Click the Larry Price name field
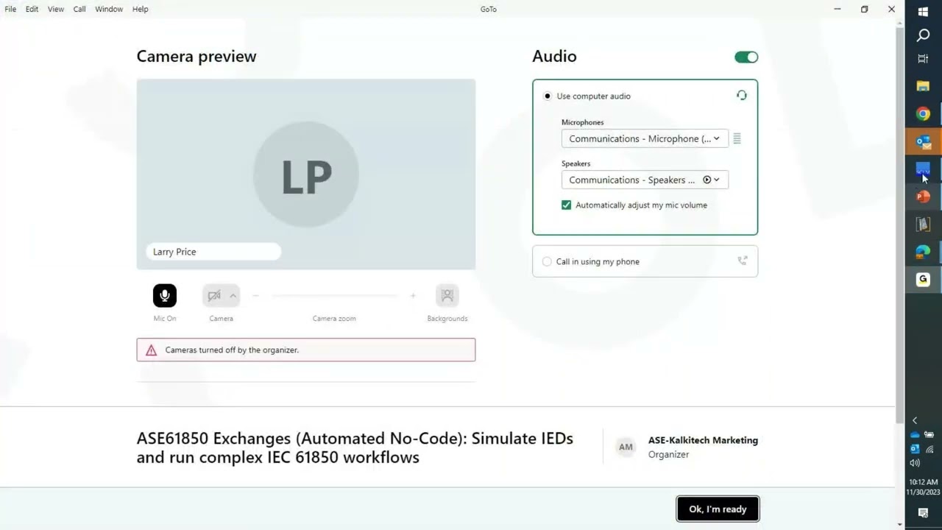Screen dimensions: 942x530 coord(213,252)
